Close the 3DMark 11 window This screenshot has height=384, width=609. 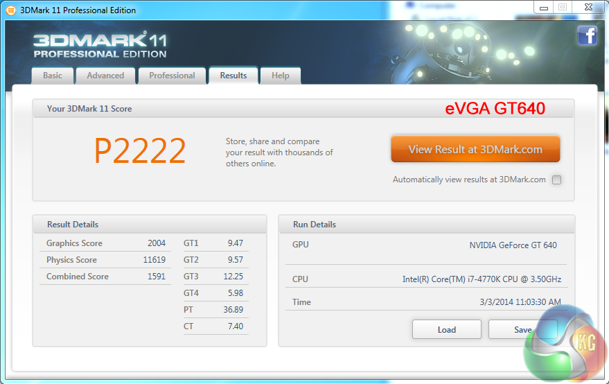(588, 8)
